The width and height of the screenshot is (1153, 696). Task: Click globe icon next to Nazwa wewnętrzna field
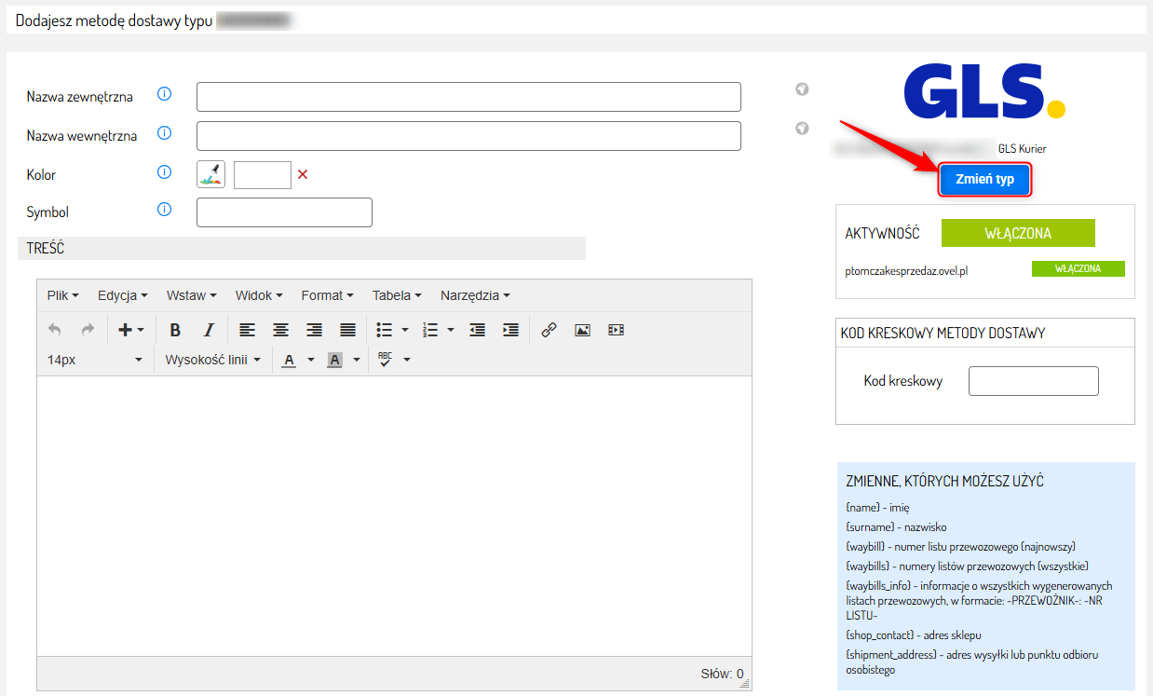(802, 129)
